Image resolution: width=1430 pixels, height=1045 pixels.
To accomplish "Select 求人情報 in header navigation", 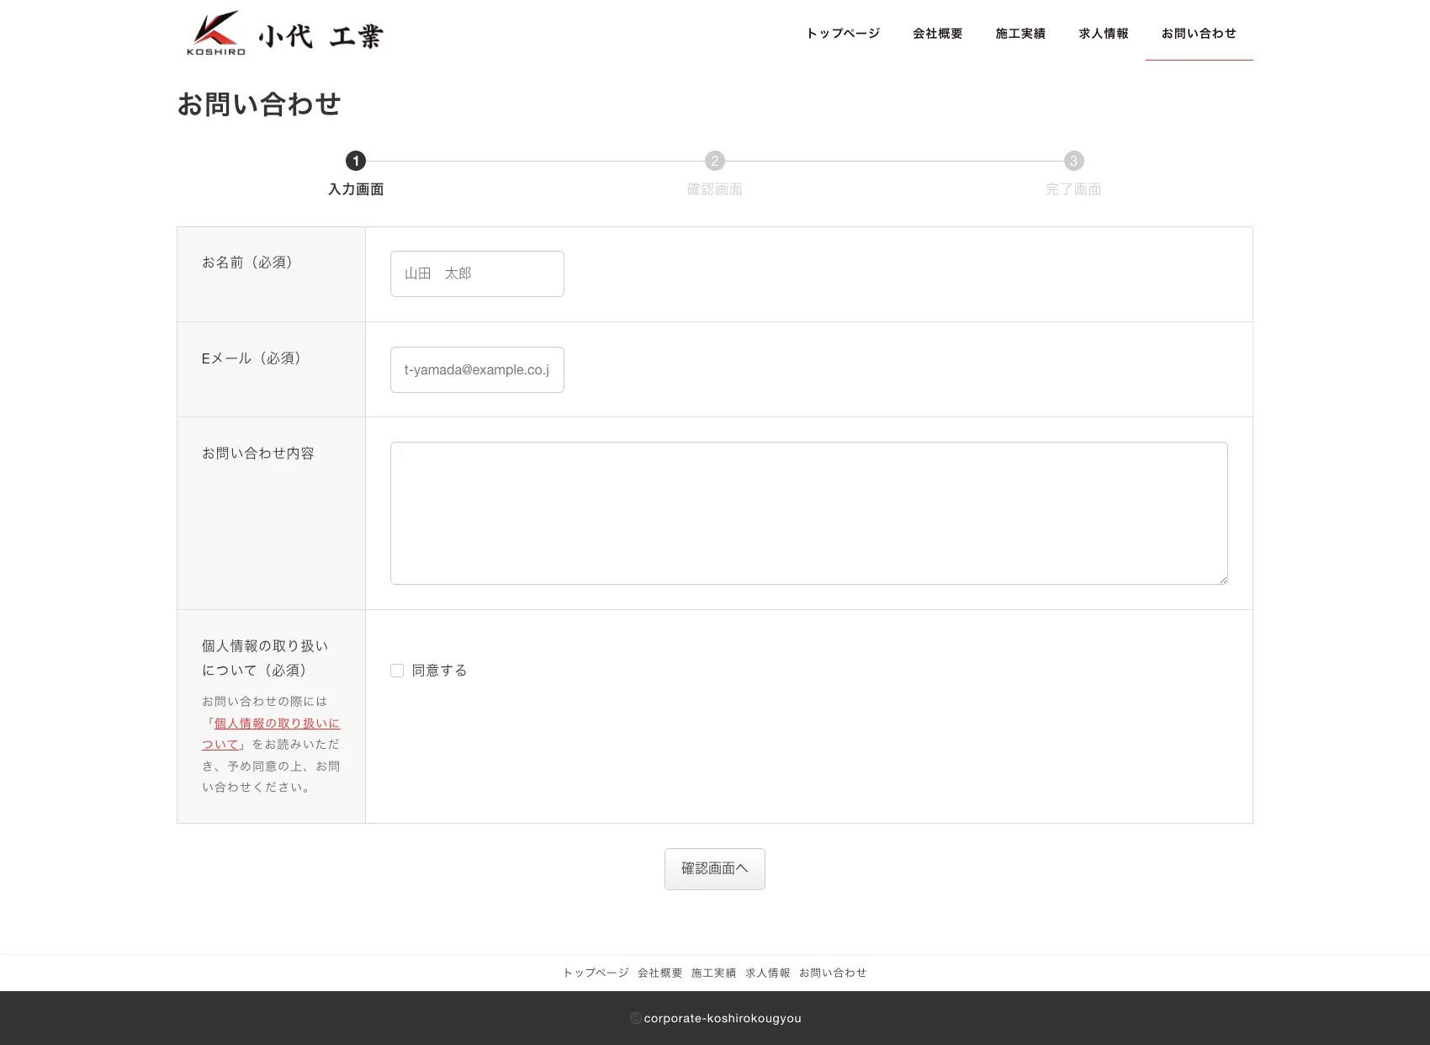I will 1104,34.
